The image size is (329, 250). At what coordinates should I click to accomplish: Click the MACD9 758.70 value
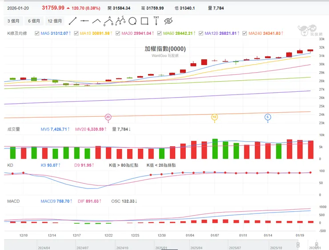56,201
